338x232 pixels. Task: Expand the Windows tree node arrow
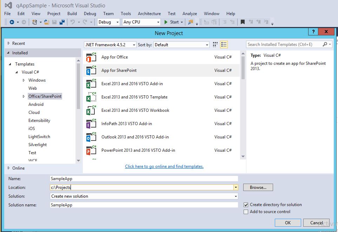click(24, 80)
